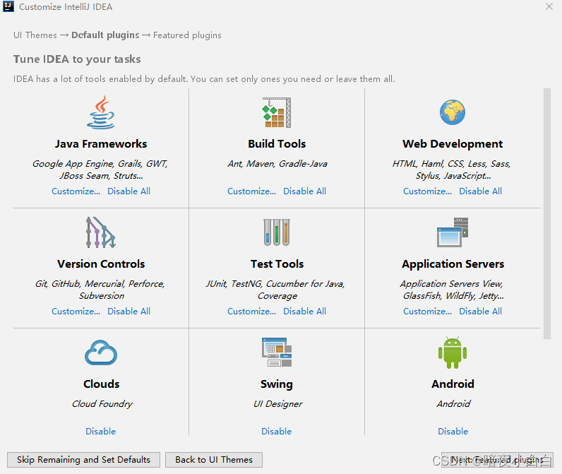Open Customize for Java Frameworks
The width and height of the screenshot is (562, 474).
(76, 191)
